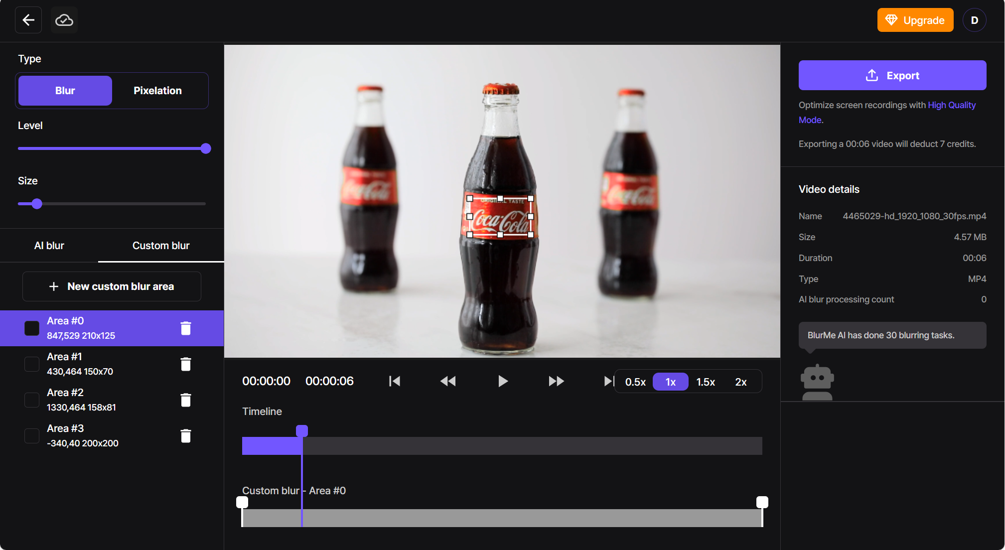1005x550 pixels.
Task: Click the timeline playhead marker
Action: click(302, 431)
